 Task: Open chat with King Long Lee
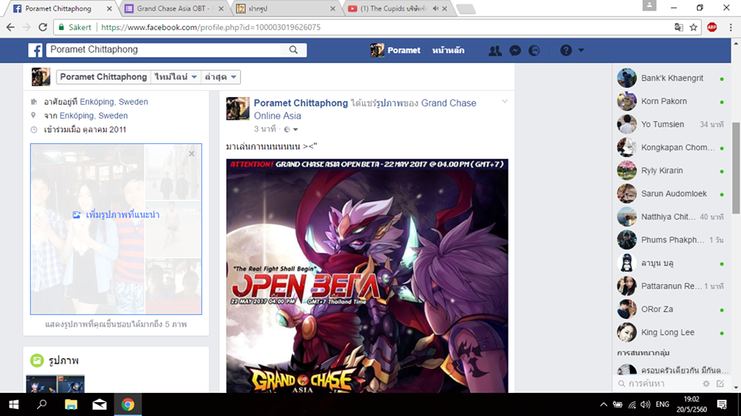coord(671,333)
